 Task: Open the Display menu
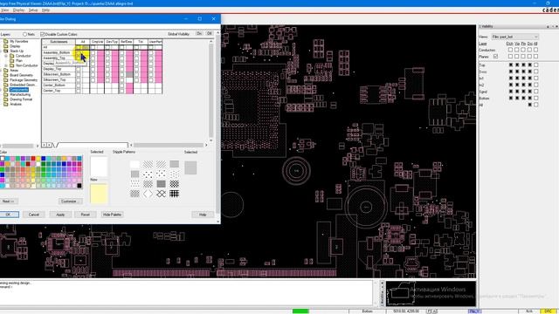point(18,10)
